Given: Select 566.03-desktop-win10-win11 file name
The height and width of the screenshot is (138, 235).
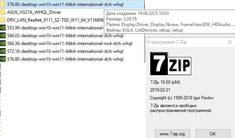Looking at the screenshot, I should click(65, 36).
